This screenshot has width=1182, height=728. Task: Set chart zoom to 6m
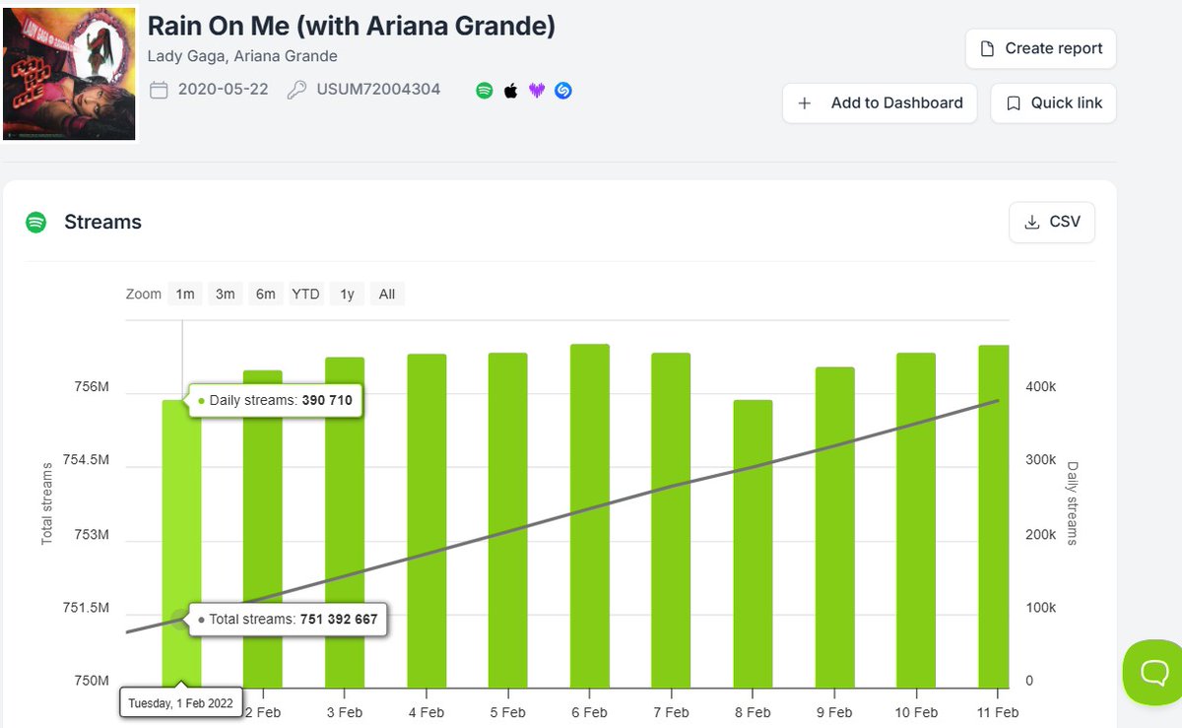[266, 294]
